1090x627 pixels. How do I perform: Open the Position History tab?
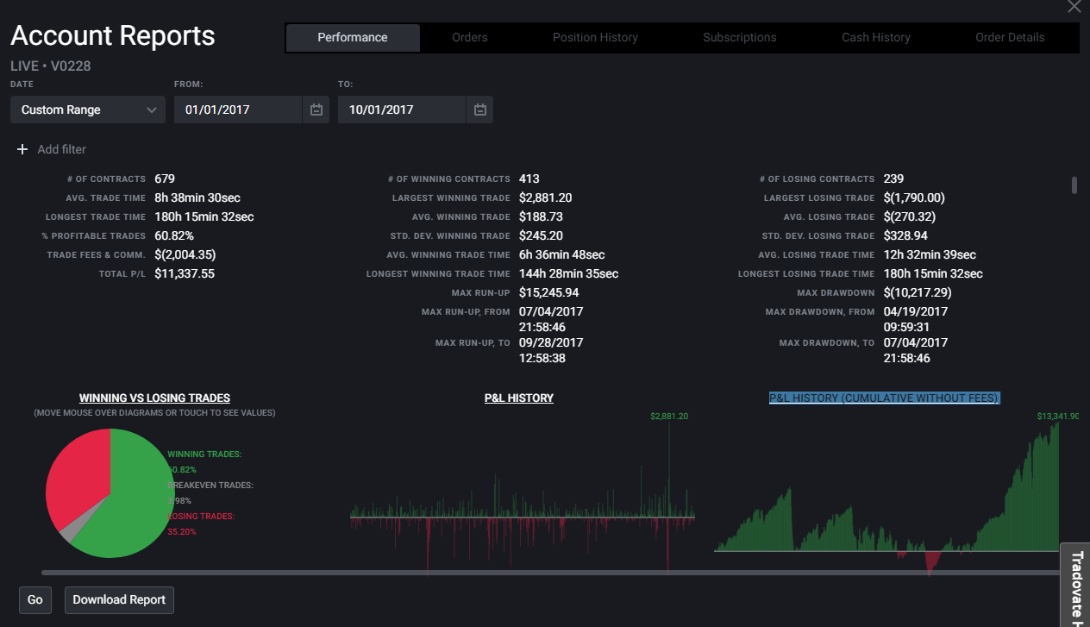[x=595, y=37]
